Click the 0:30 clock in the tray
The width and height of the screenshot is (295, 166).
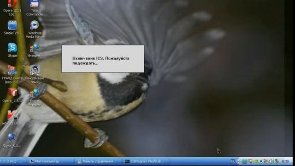285,161
